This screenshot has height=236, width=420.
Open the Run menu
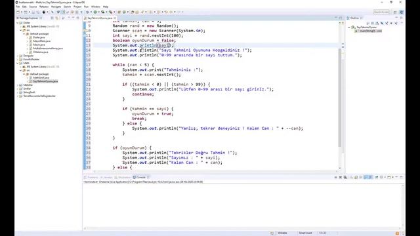(x=86, y=7)
